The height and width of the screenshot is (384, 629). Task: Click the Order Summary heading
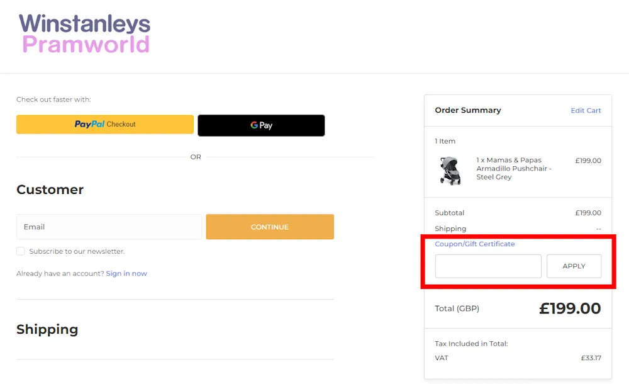pos(468,110)
